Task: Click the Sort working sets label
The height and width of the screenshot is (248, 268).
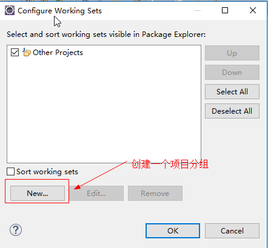Action: pos(47,172)
